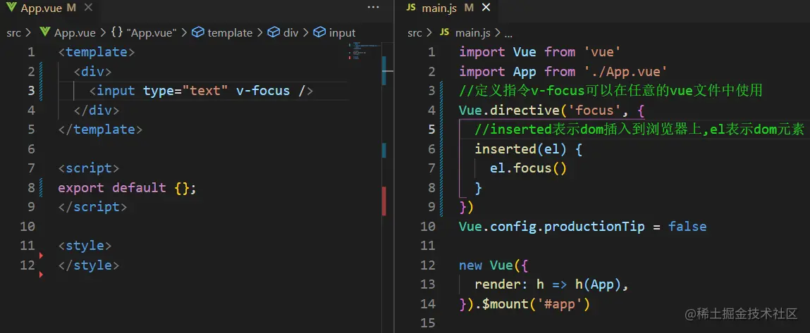Image resolution: width=810 pixels, height=333 pixels.
Task: Click the Vue icon in App.vue breadcrumb
Action: click(x=45, y=32)
